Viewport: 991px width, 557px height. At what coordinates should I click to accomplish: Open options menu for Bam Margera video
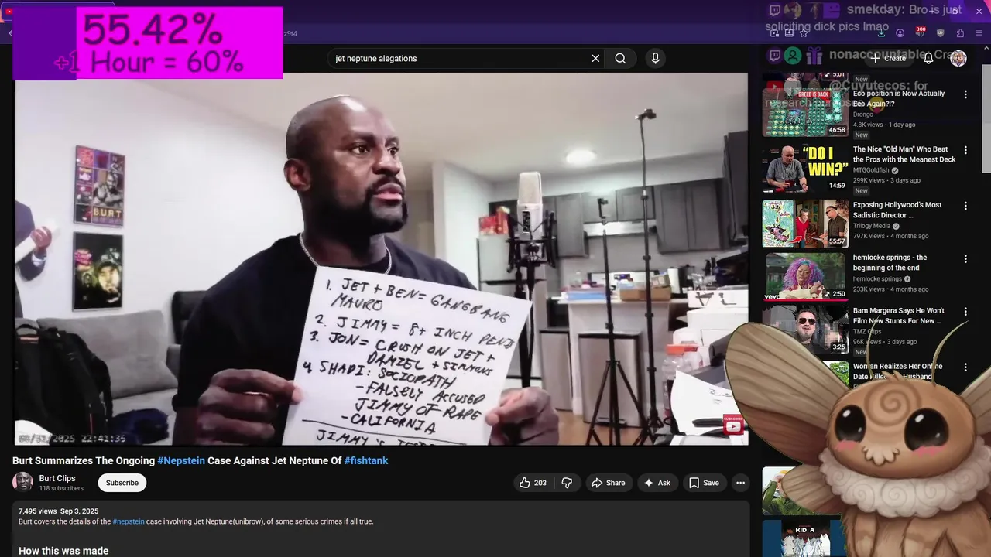pyautogui.click(x=965, y=312)
